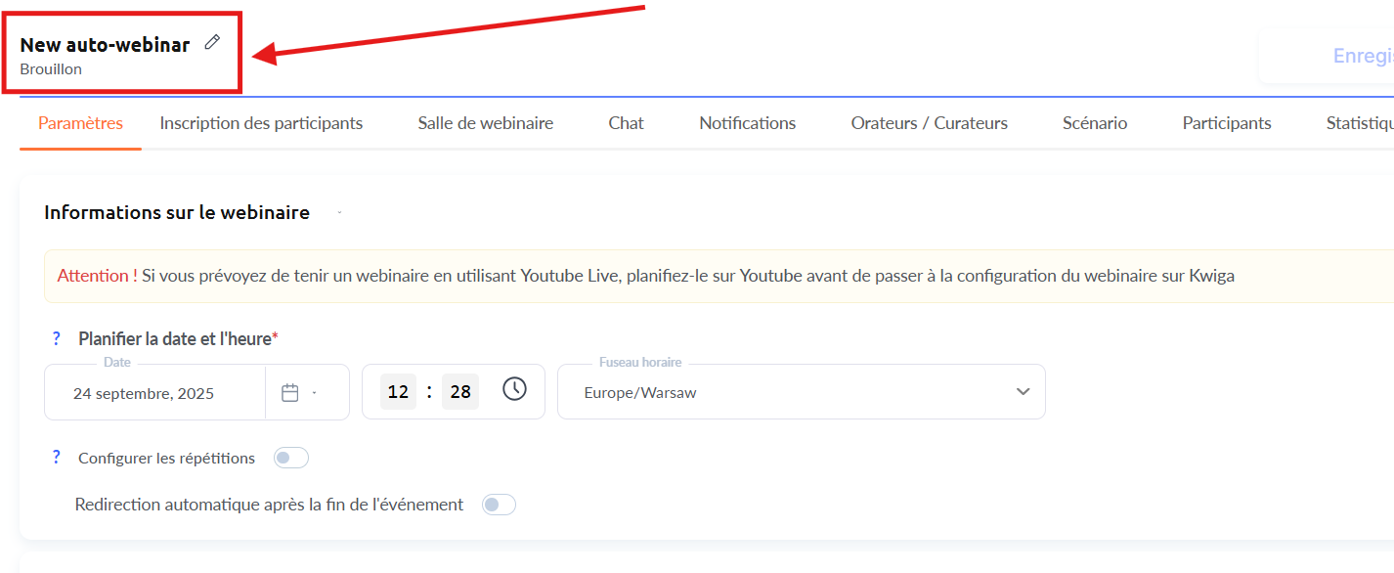Click the hours field showing 12
Screen dimensions: 1394x573
[398, 392]
